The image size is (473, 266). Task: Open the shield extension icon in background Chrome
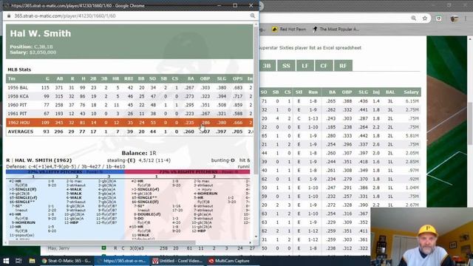point(438,18)
